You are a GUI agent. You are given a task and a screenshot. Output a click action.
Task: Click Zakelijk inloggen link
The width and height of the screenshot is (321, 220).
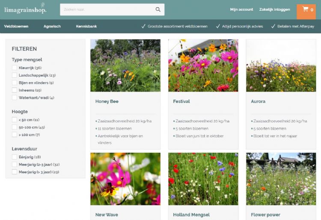point(274,9)
